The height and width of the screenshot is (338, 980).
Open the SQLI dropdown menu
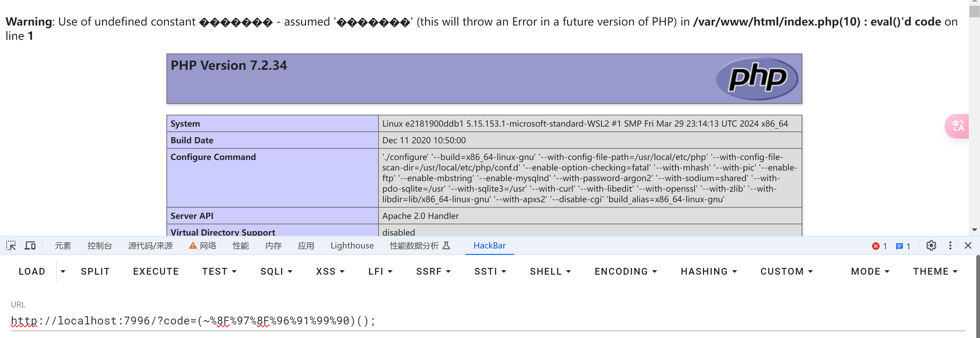(276, 271)
